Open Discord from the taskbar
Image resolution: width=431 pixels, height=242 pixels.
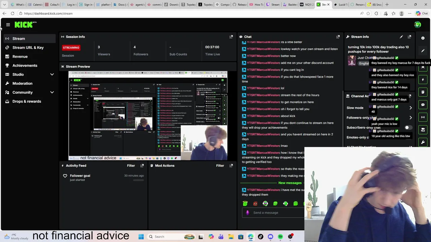[270, 237]
